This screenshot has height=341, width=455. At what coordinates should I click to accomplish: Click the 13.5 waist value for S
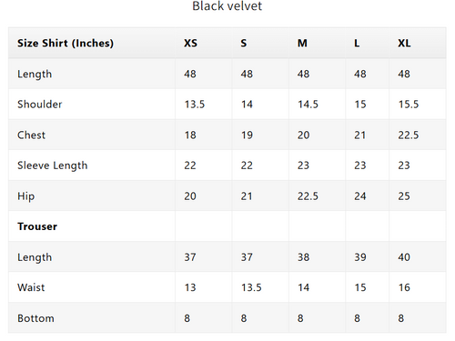point(251,287)
